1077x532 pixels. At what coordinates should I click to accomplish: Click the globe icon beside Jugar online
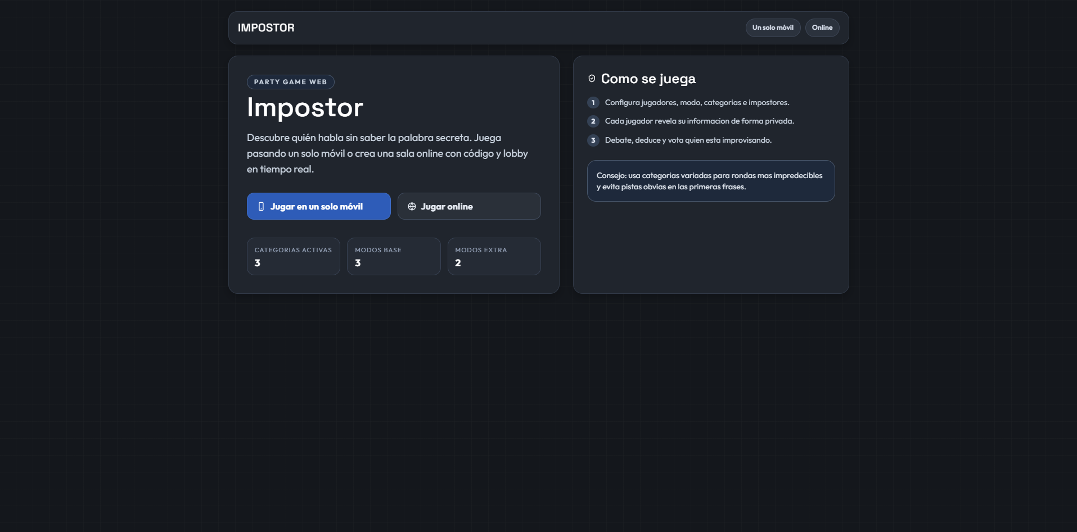[x=412, y=207]
